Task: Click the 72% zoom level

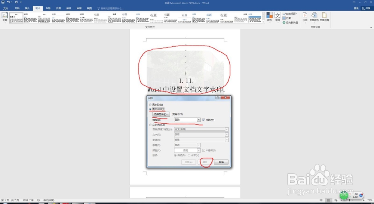Action: 369,200
